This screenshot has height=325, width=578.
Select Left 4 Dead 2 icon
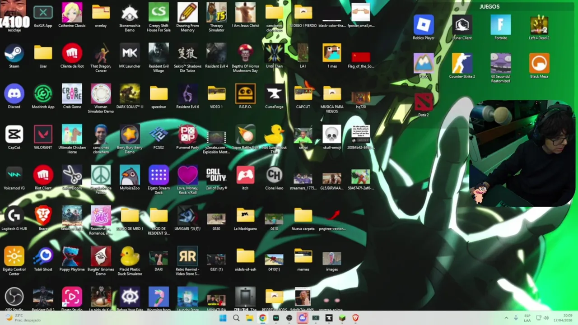[539, 28]
